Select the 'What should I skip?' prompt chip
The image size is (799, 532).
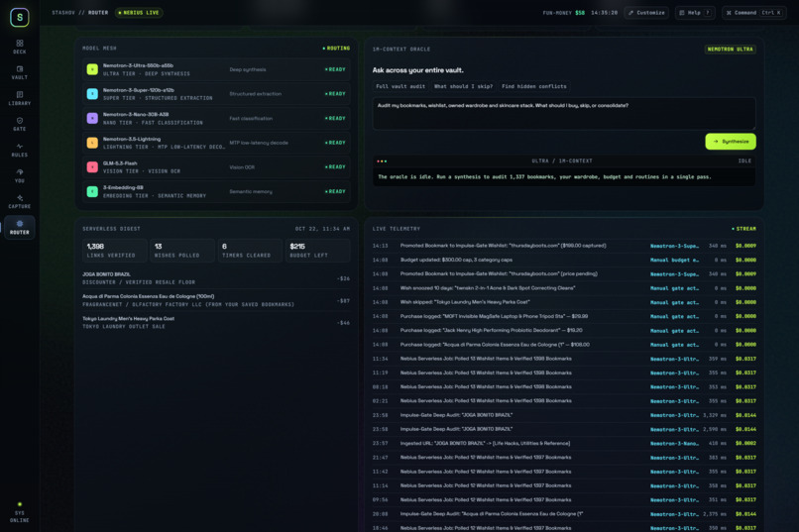tap(463, 86)
